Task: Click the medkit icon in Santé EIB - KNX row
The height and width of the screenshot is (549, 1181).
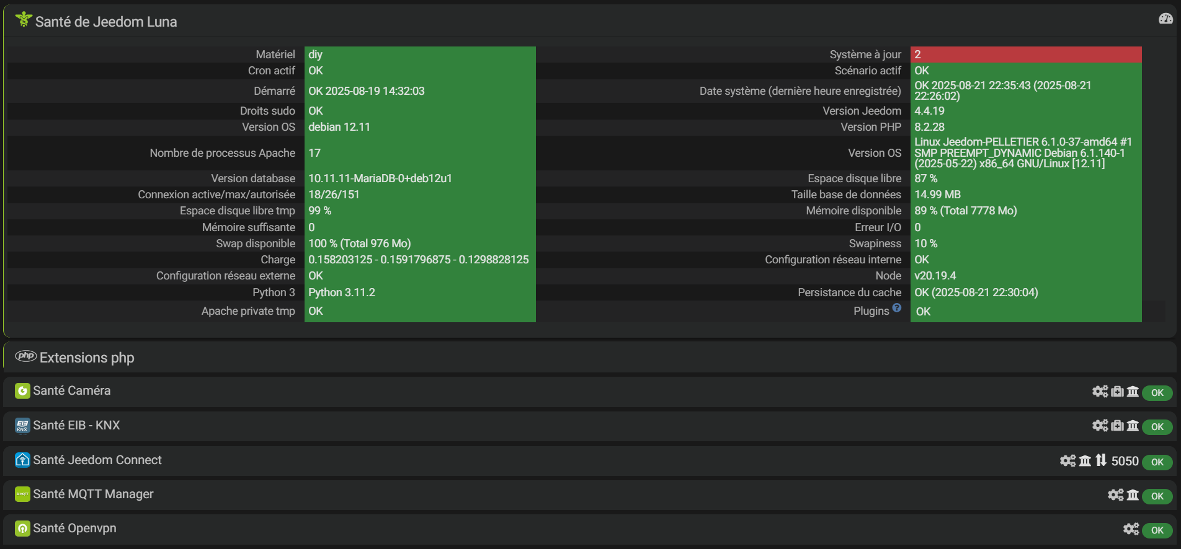Action: pyautogui.click(x=1117, y=426)
